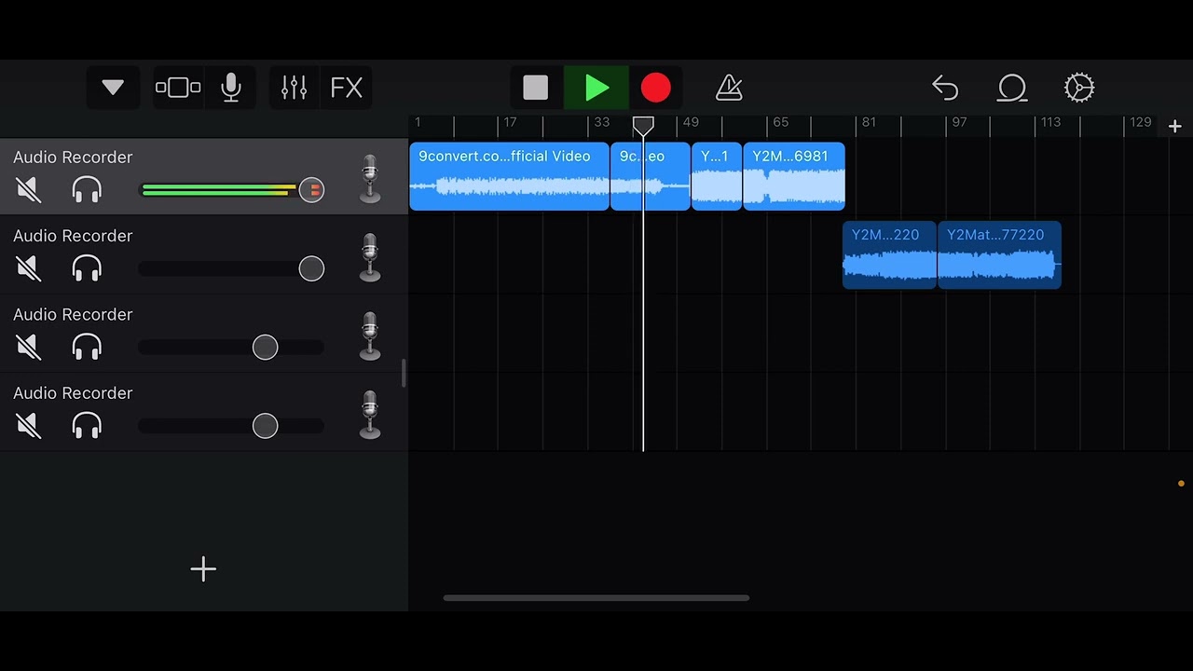Add a new track with plus
This screenshot has width=1193, height=671.
click(203, 568)
